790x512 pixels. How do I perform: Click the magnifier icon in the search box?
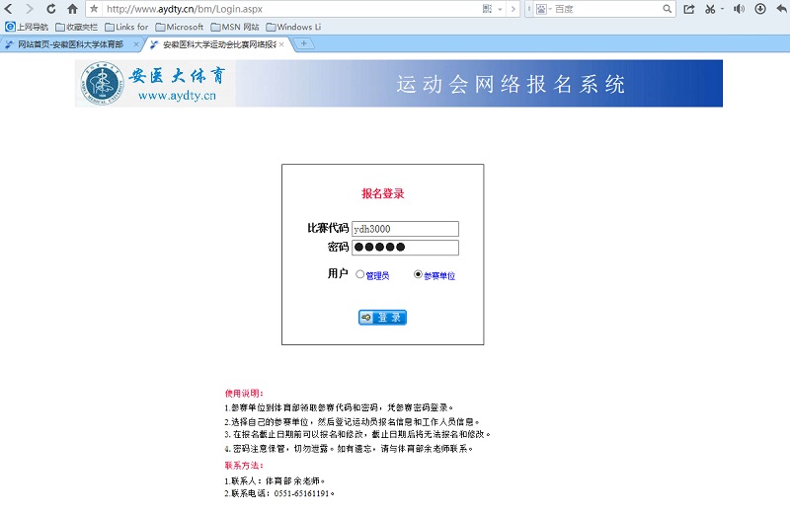click(667, 9)
